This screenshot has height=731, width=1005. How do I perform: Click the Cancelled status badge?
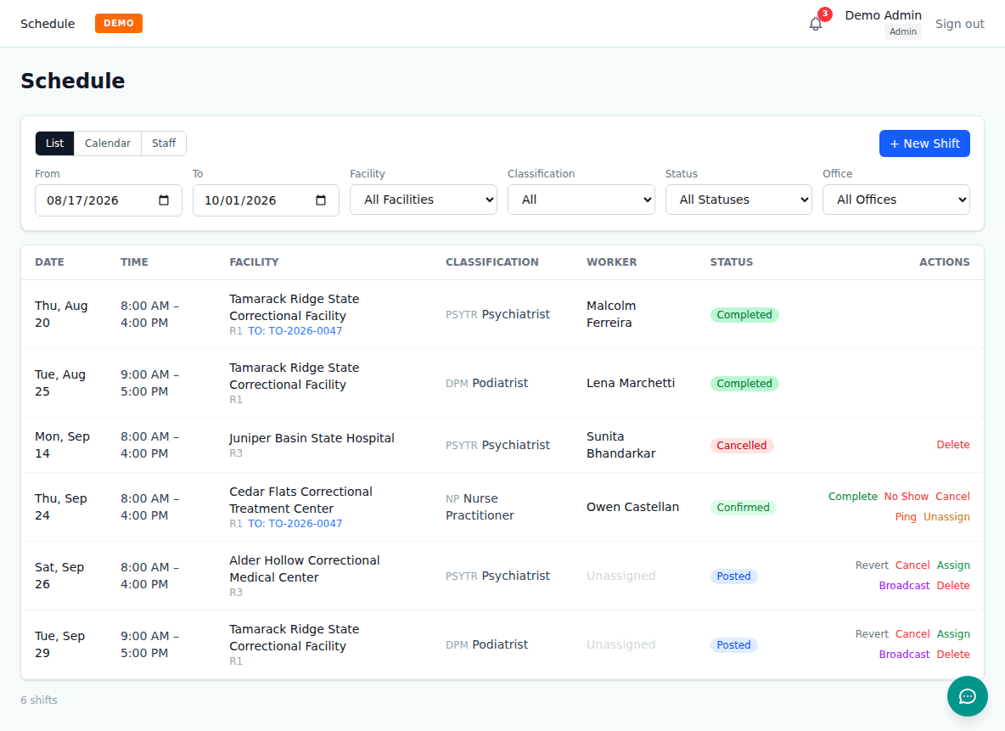pos(742,446)
